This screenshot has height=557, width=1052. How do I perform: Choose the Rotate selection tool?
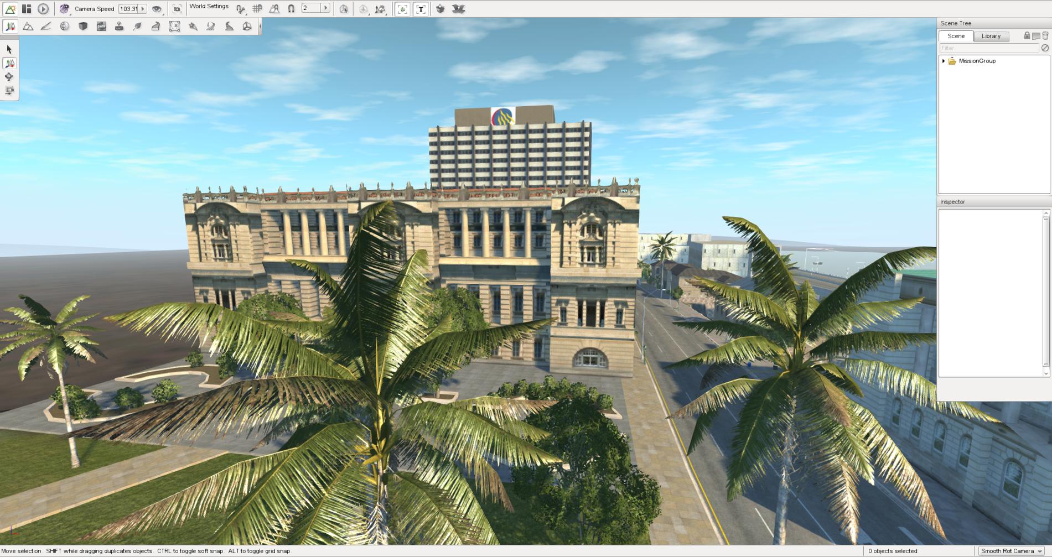[9, 77]
